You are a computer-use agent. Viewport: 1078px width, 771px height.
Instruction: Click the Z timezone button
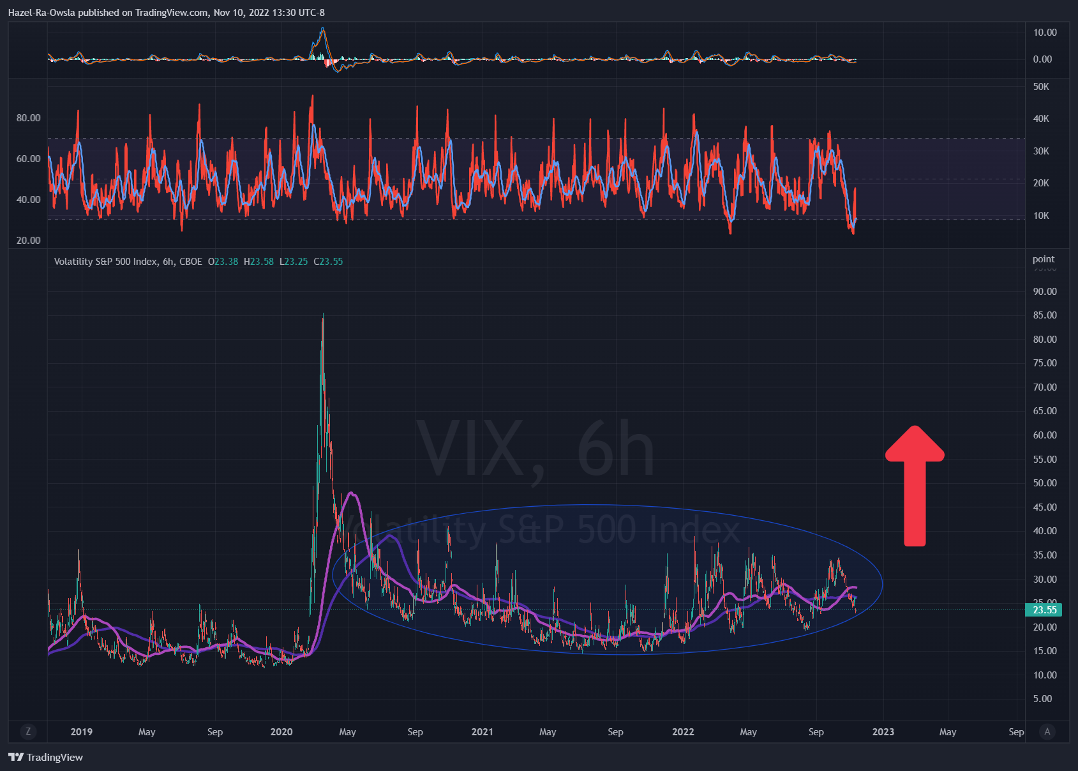tap(27, 731)
